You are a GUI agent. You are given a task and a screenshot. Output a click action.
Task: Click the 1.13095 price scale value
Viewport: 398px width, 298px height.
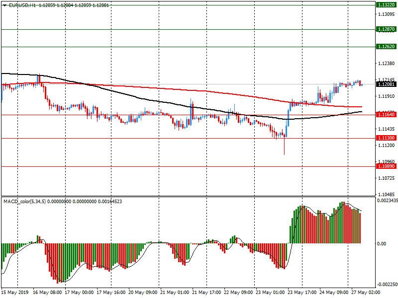[386, 14]
